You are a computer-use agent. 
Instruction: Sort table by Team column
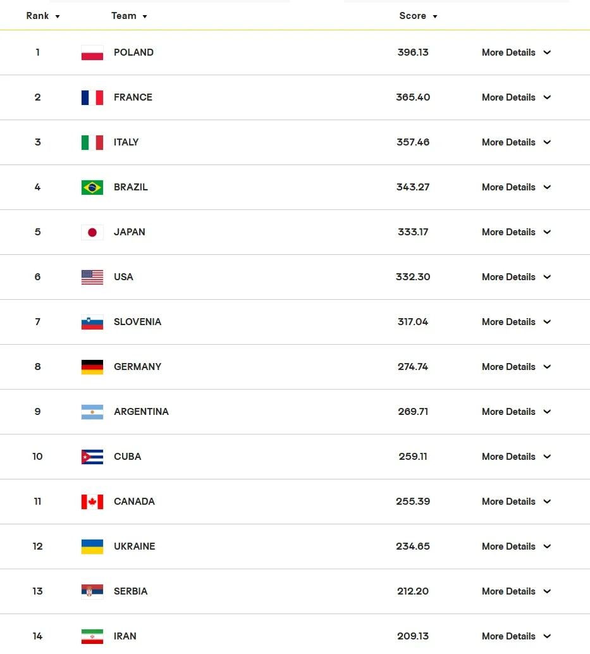click(x=129, y=16)
